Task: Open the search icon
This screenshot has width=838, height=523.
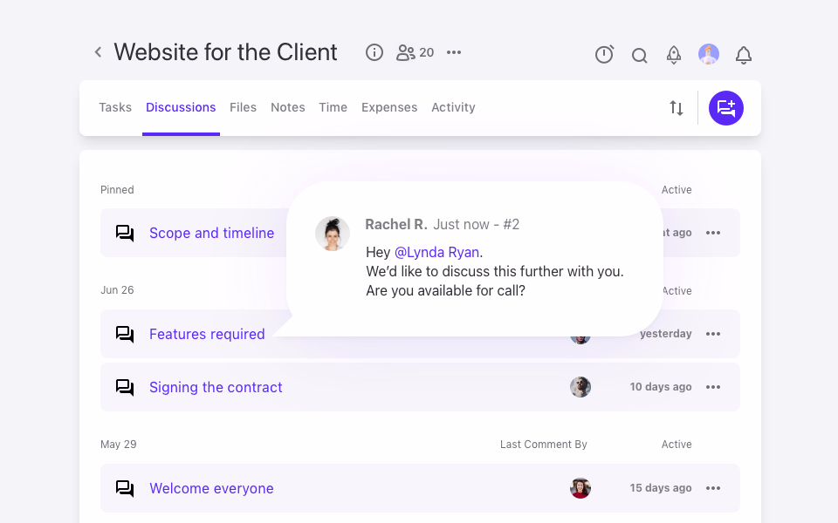Action: [639, 55]
